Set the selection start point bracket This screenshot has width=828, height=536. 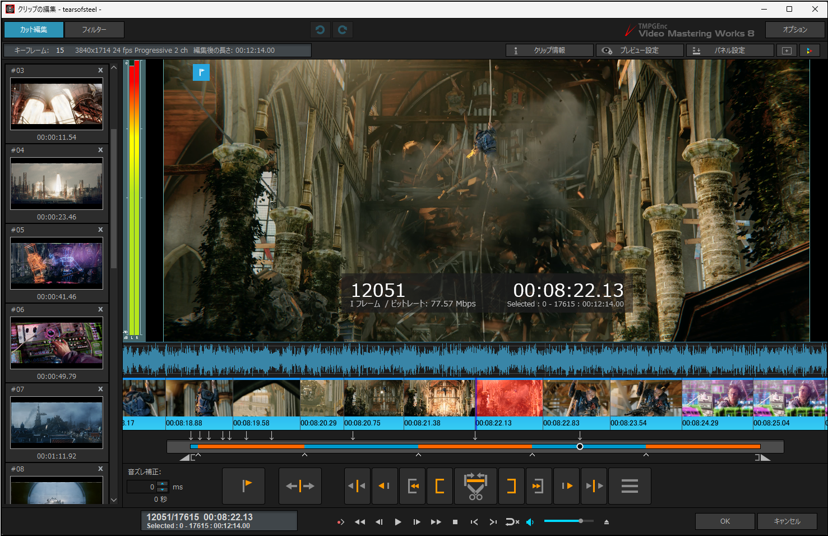(440, 486)
